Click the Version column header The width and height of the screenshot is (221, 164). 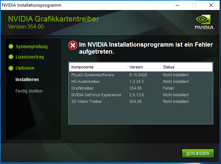144,67
